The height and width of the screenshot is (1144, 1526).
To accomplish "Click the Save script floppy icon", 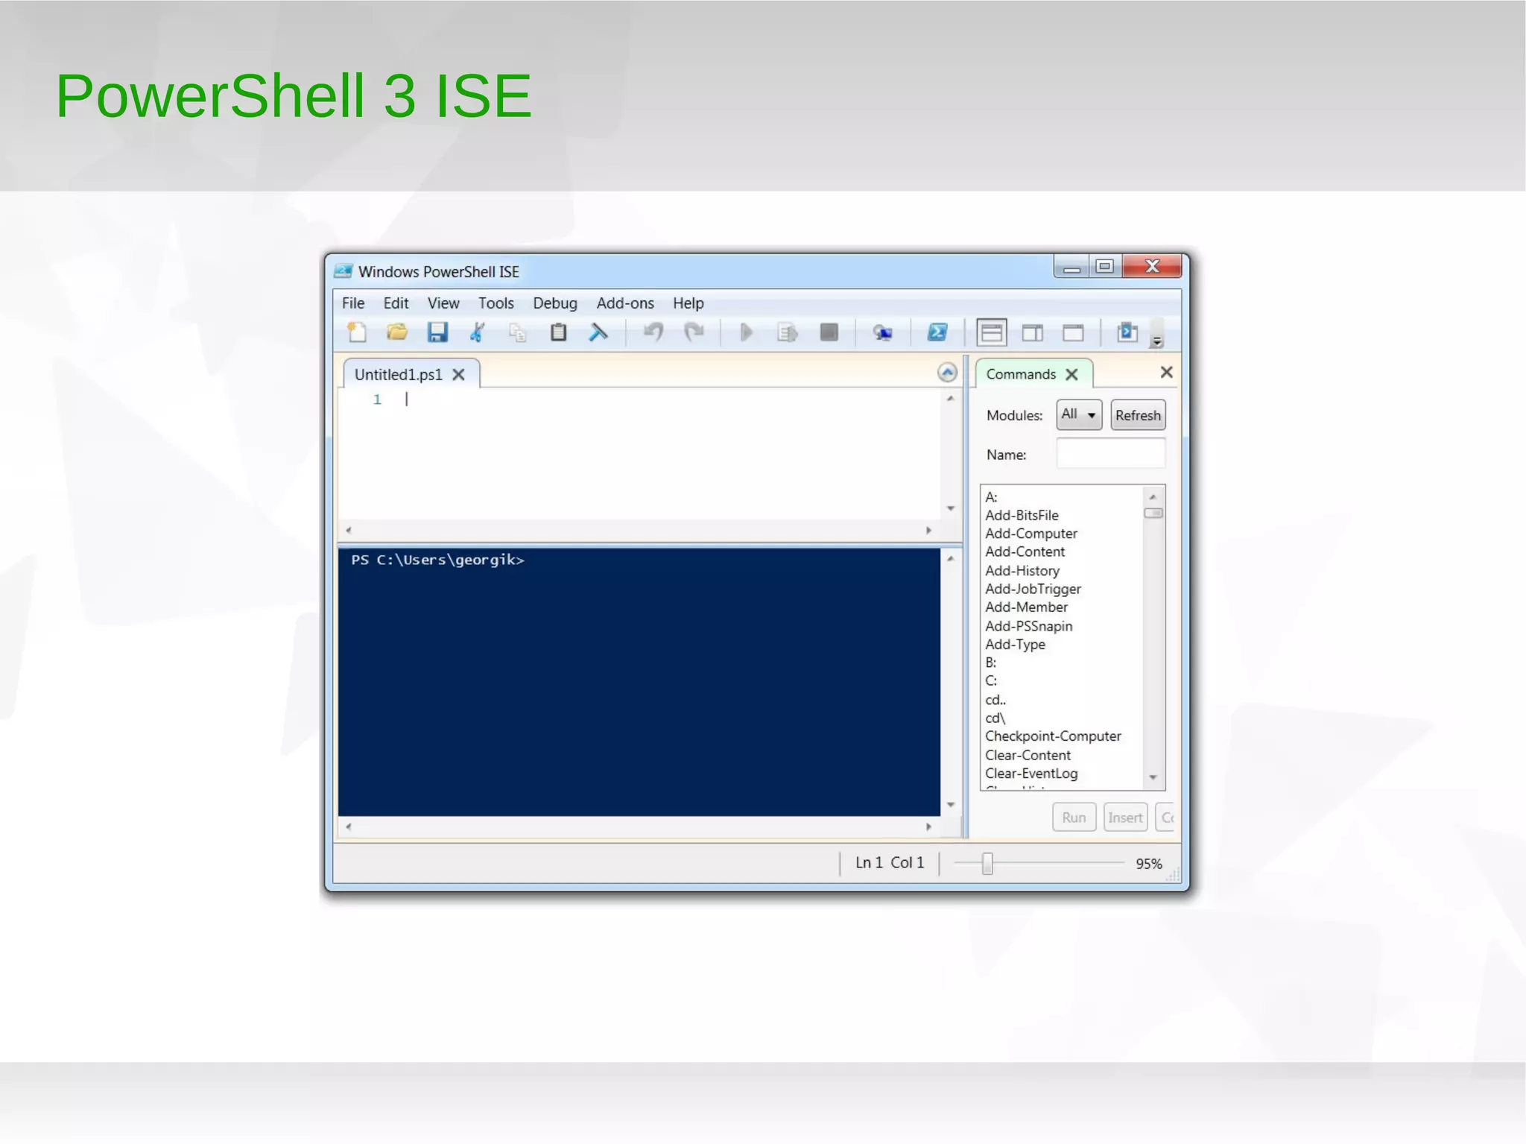I will coord(437,332).
